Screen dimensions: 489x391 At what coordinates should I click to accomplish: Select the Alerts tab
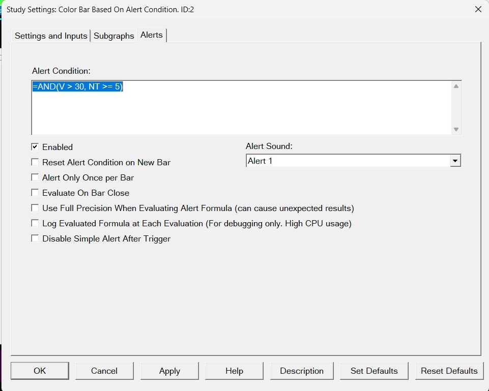point(152,35)
